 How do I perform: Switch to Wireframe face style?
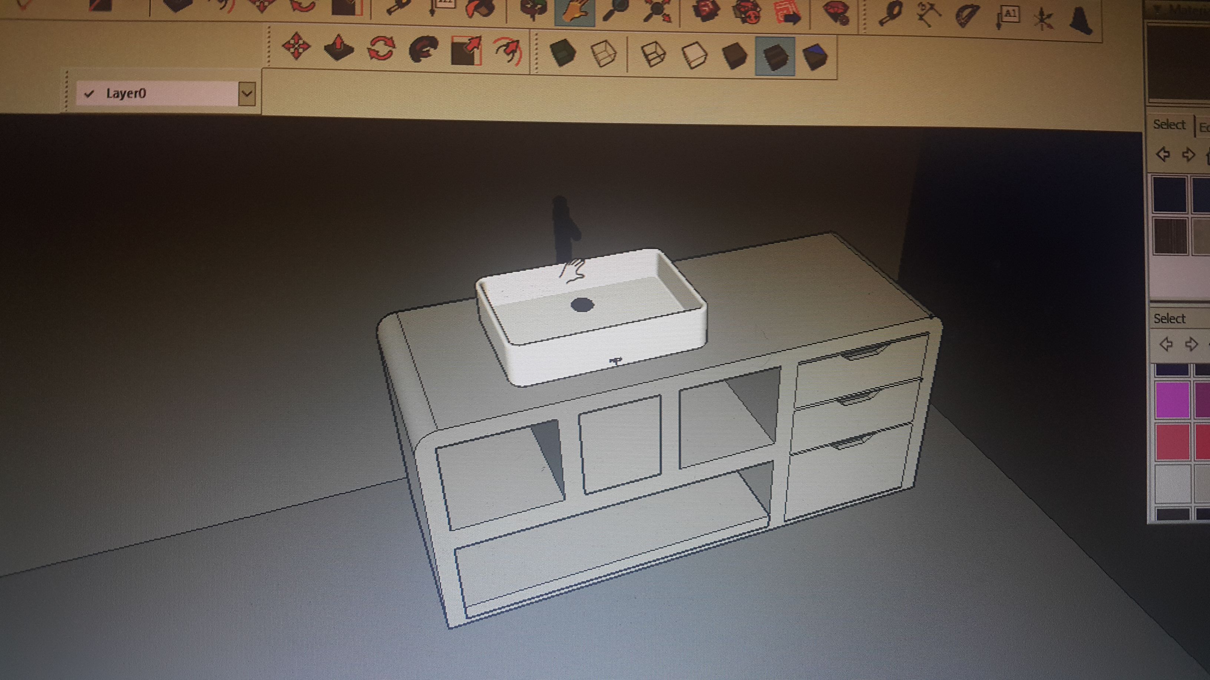[x=653, y=54]
